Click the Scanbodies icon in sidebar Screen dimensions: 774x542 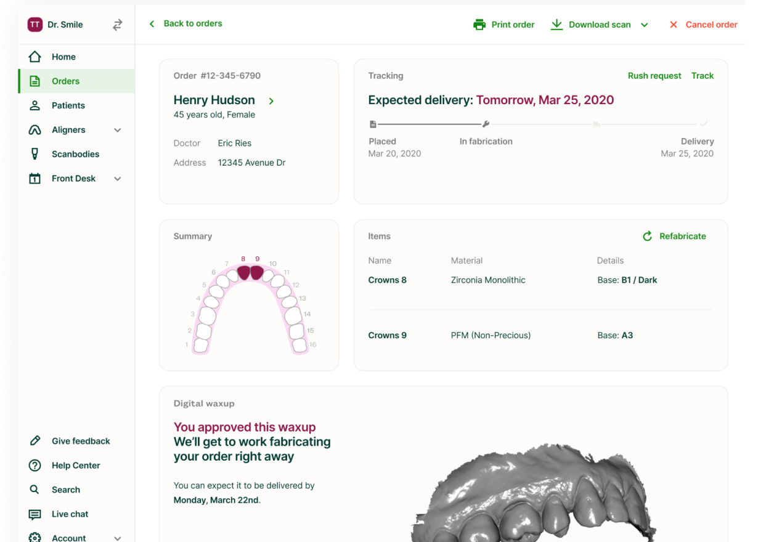point(35,154)
